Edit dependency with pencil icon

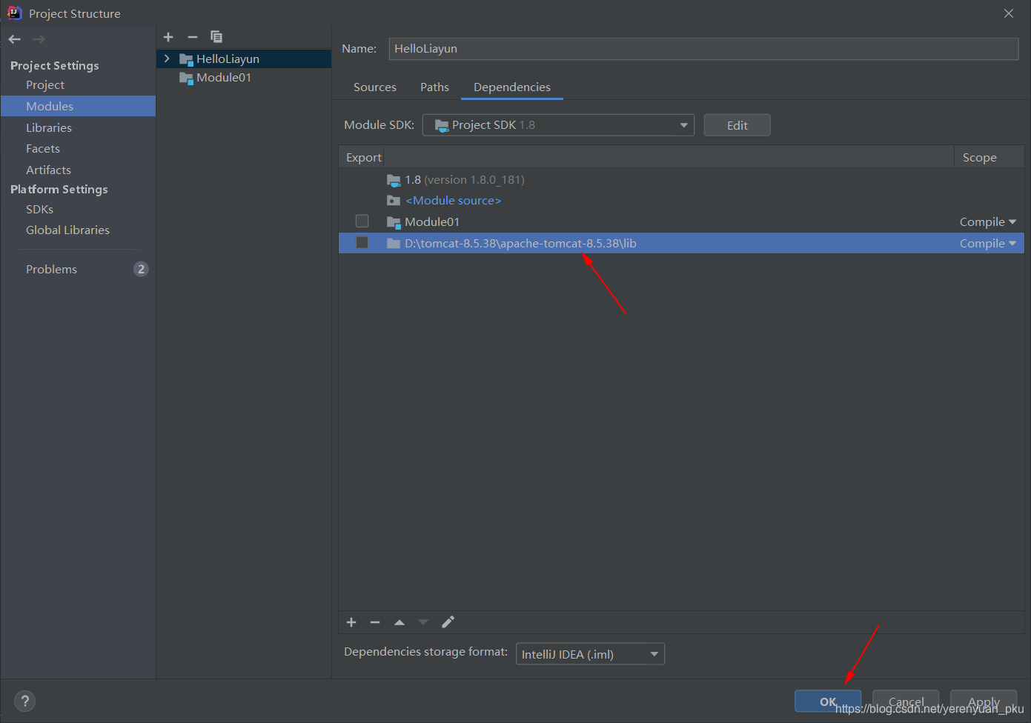[448, 622]
